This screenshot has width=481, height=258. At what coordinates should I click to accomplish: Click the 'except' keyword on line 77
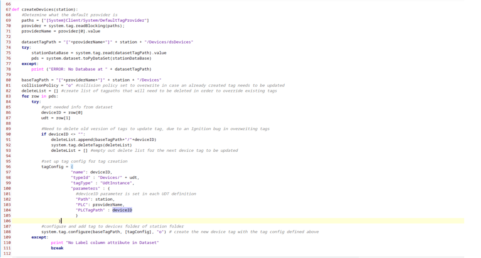(29, 64)
